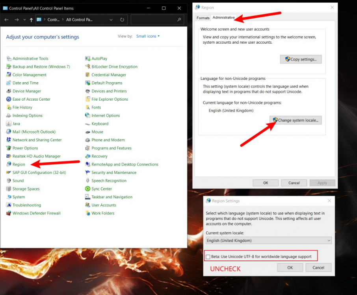The width and height of the screenshot is (357, 295).
Task: Click the Region icon in Control Panel
Action: click(x=9, y=164)
